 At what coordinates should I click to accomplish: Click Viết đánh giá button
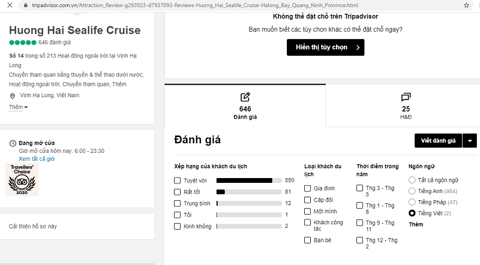tap(438, 141)
